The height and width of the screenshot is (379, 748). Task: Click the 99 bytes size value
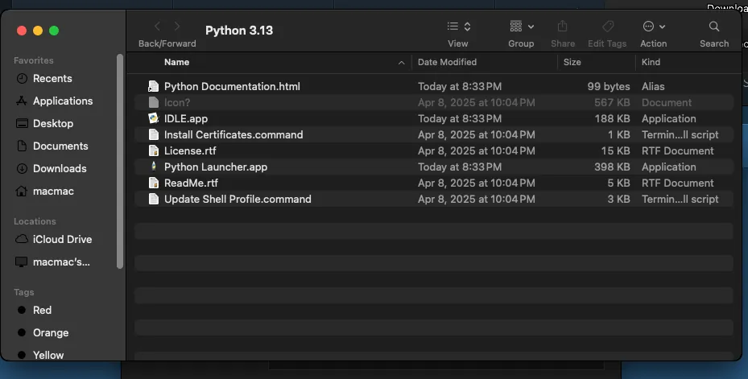coord(608,86)
